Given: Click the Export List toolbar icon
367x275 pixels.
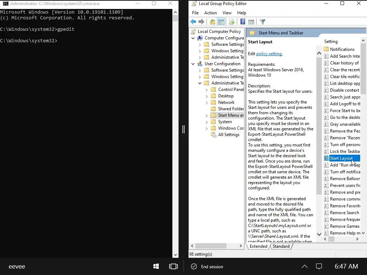Looking at the screenshot, I should tap(232, 22).
